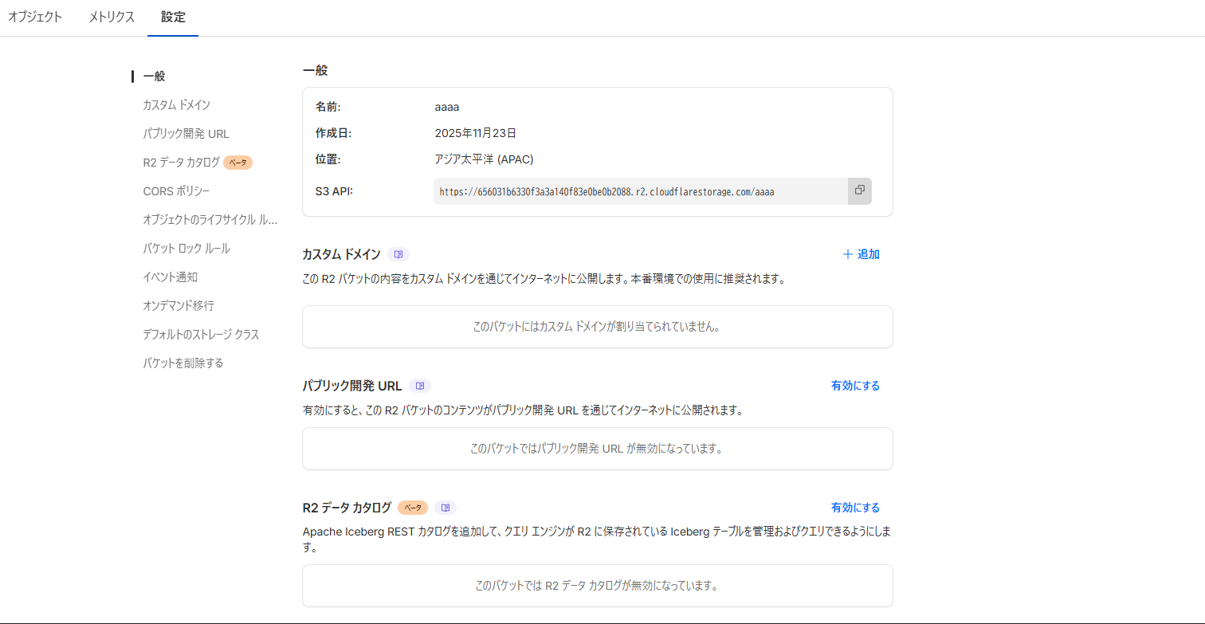Open the オブジェクトのライフサイクル ルール section
The height and width of the screenshot is (624, 1205).
[x=210, y=219]
